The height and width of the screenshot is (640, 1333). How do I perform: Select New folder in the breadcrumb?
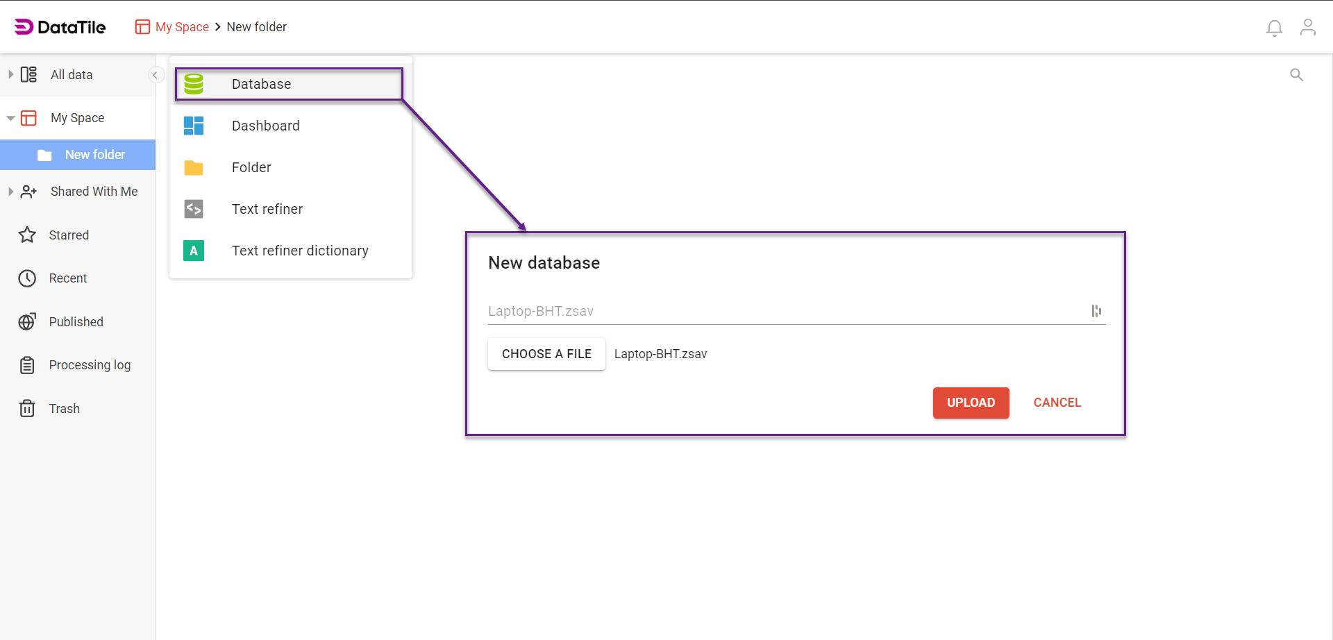(x=256, y=26)
